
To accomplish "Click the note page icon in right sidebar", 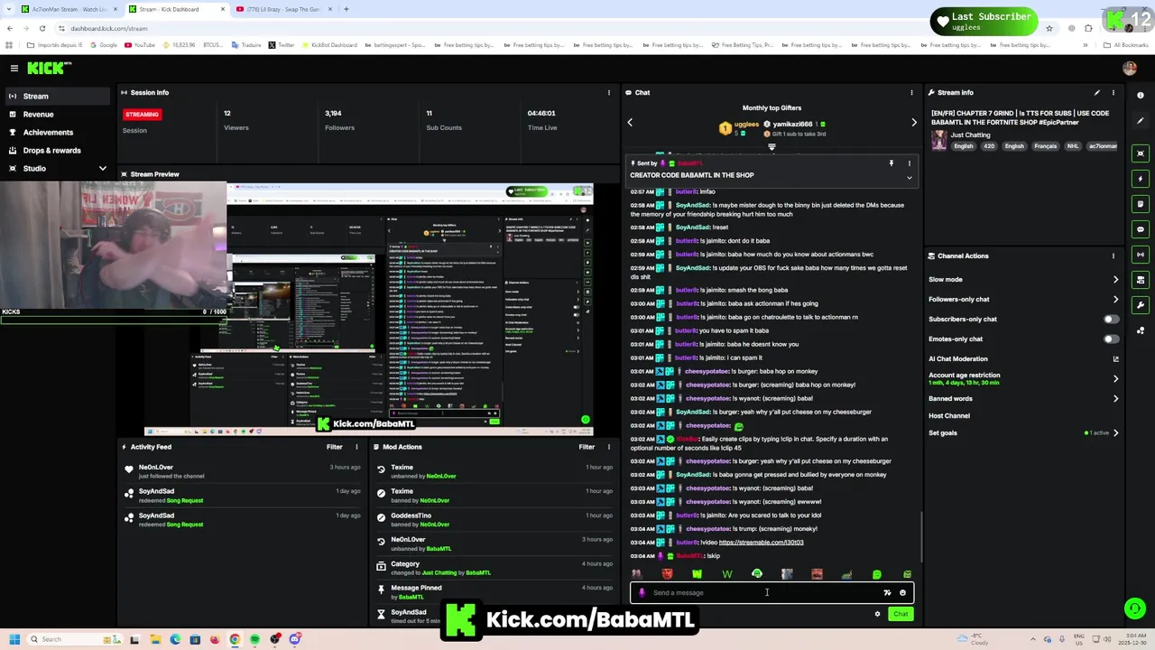I will (x=1141, y=204).
